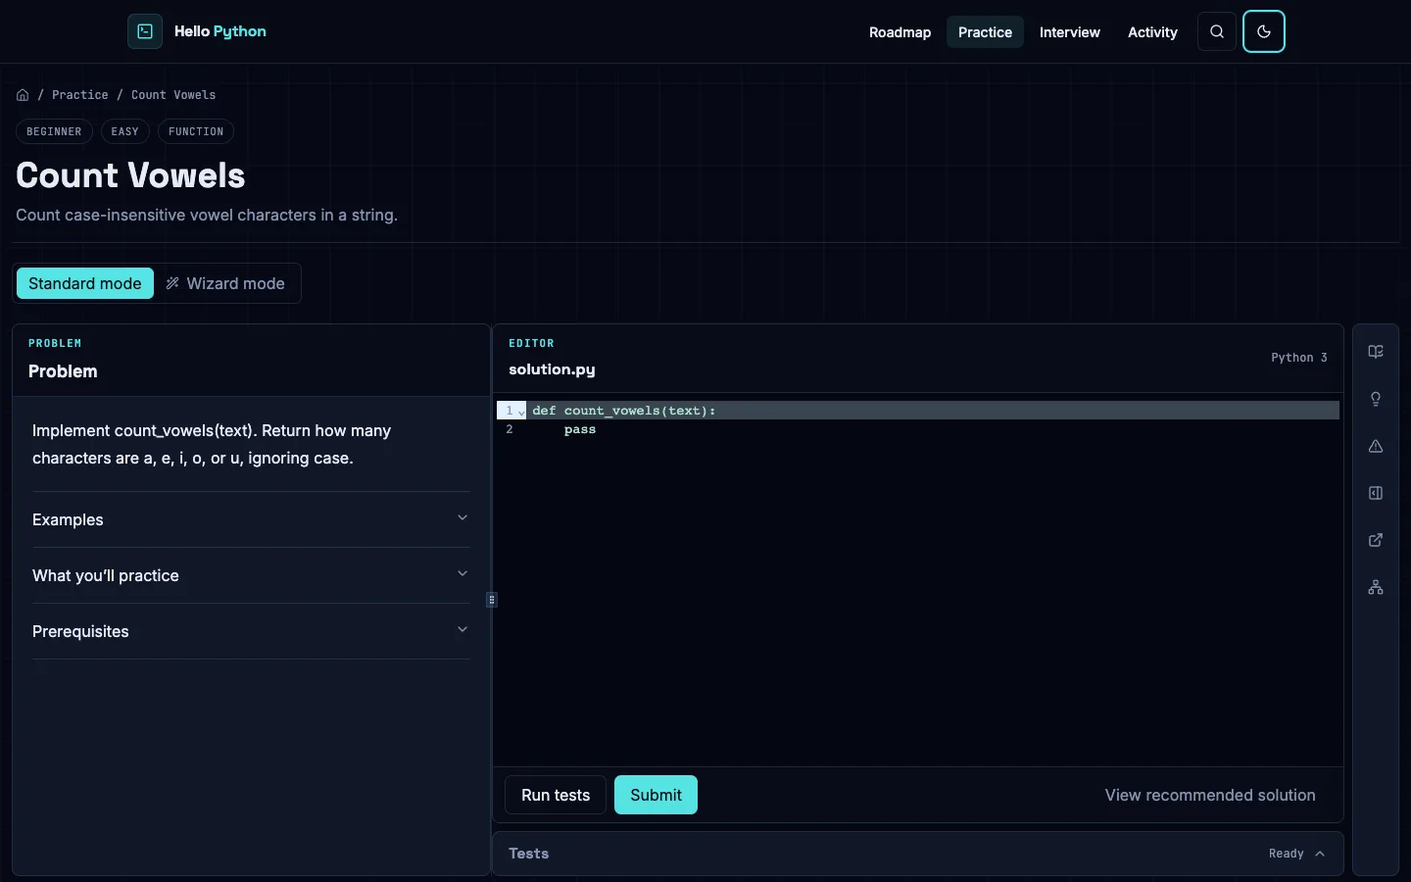
Task: Toggle dark mode moon icon
Action: [1264, 31]
